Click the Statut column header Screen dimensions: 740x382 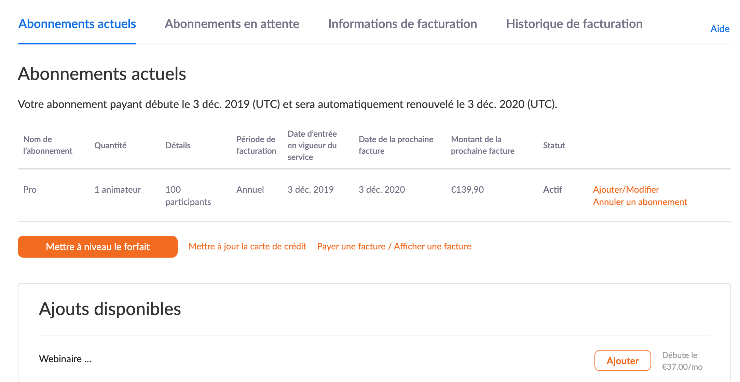(x=554, y=146)
